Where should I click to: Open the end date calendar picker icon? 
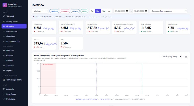(x=146, y=11)
